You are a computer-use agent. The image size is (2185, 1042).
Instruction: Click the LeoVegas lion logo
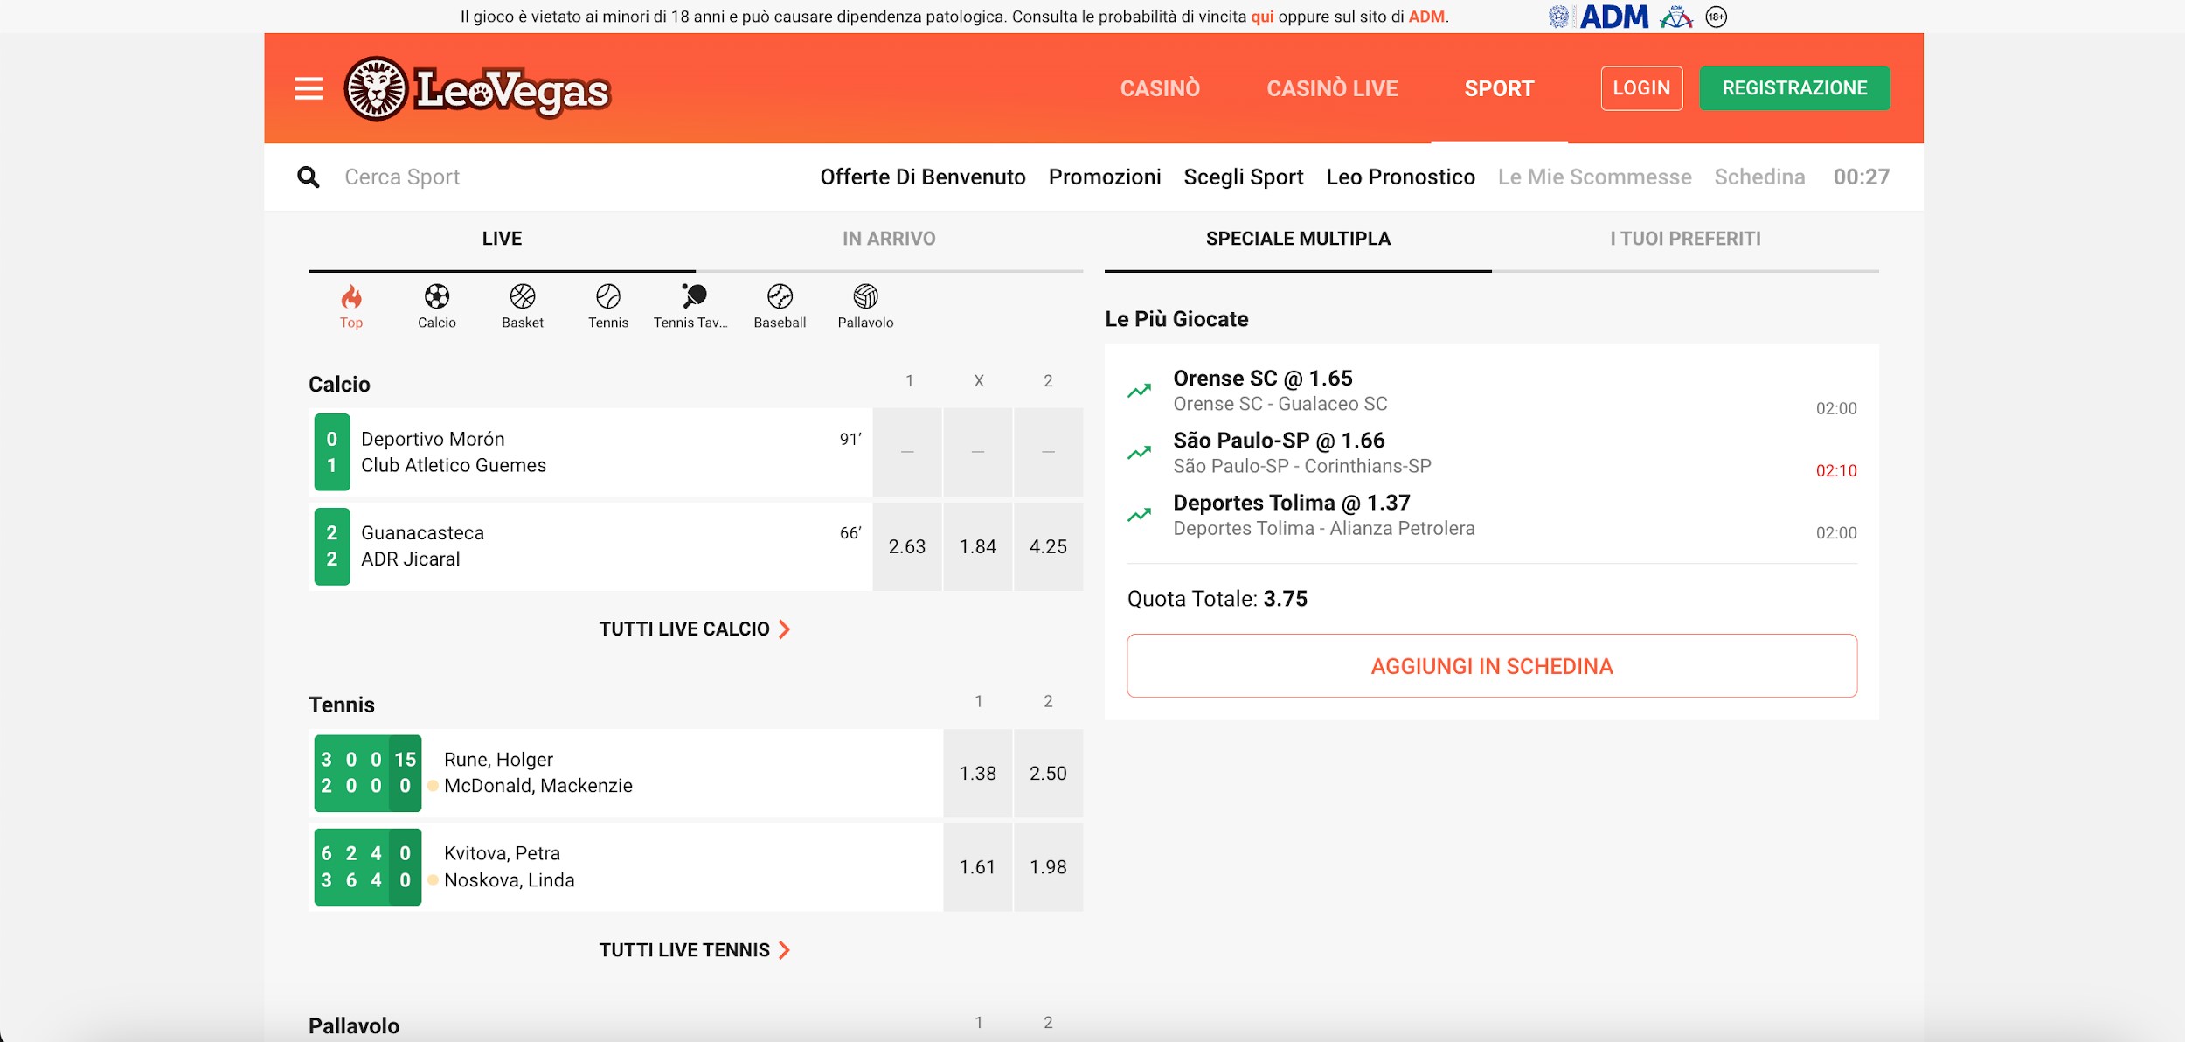377,88
